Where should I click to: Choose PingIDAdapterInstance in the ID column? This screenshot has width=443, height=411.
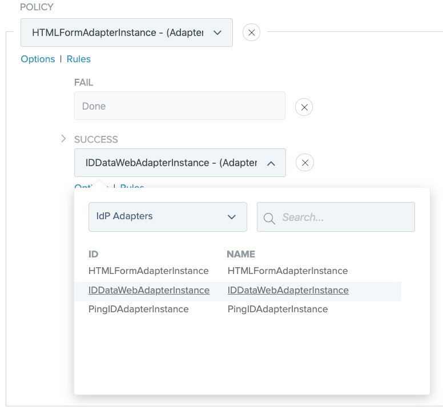pyautogui.click(x=138, y=309)
